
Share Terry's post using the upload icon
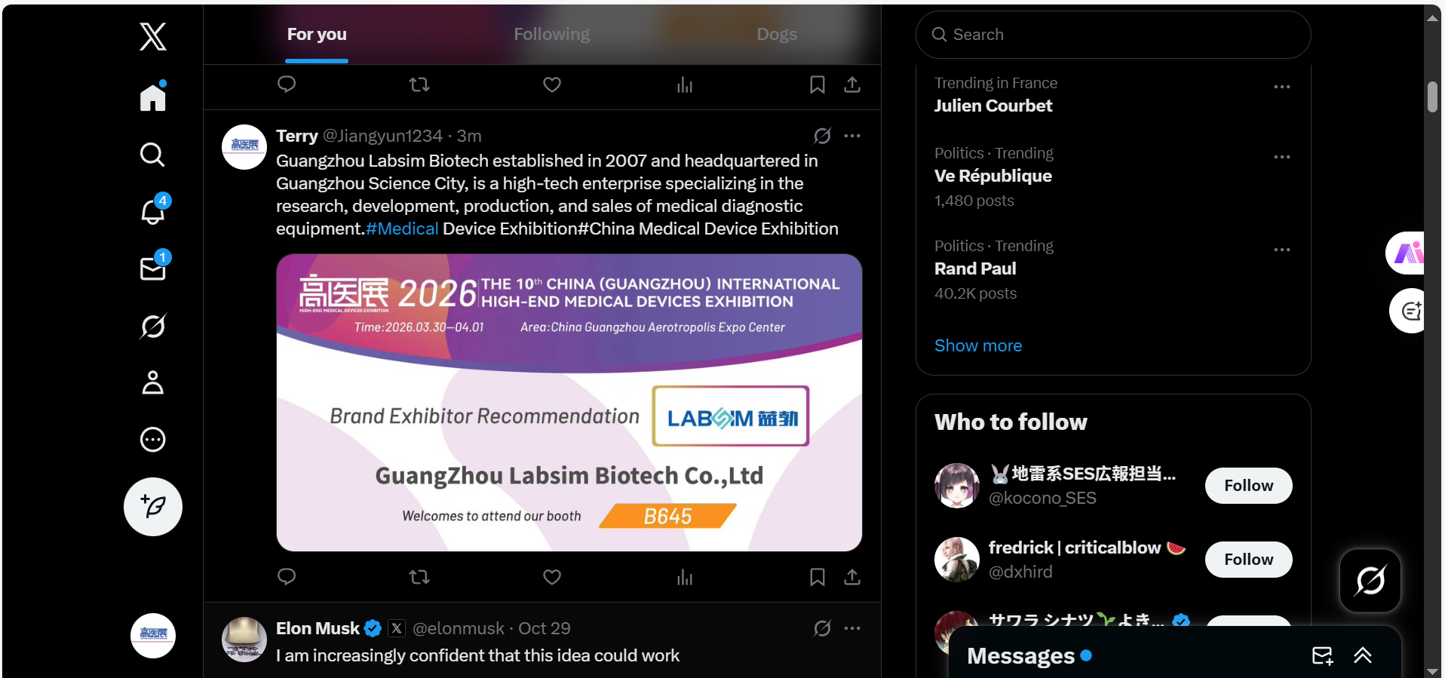click(x=852, y=577)
